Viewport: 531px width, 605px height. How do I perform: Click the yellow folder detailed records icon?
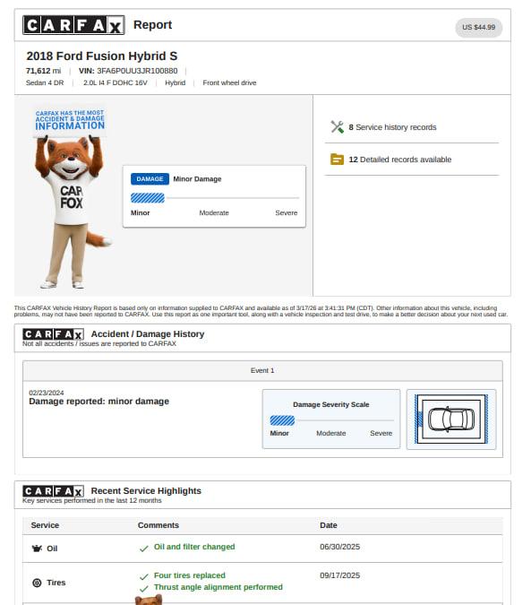pos(338,160)
